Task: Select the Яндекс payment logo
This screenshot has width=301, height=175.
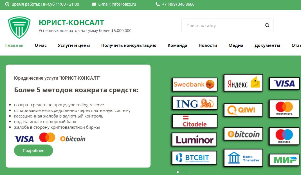Action: pos(243,82)
